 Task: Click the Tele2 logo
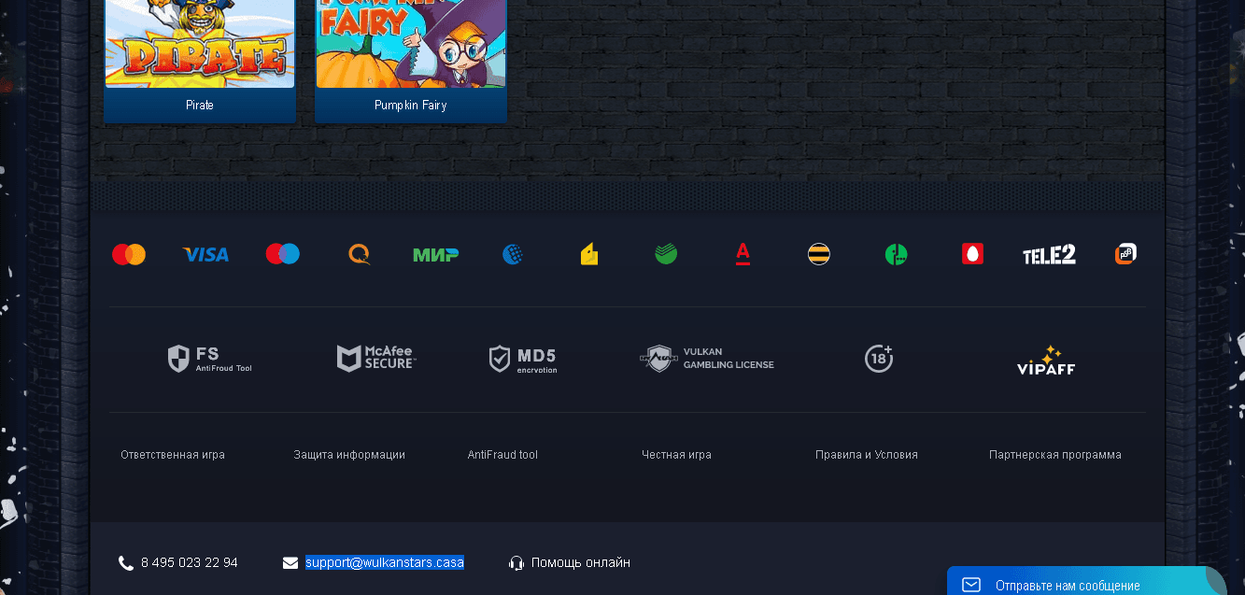coord(1049,254)
